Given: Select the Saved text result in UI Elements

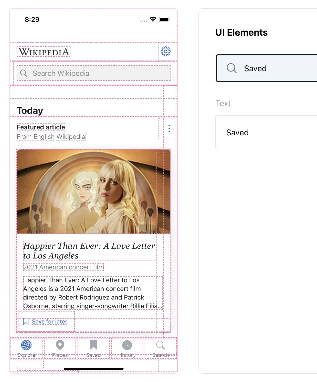Looking at the screenshot, I should [237, 133].
